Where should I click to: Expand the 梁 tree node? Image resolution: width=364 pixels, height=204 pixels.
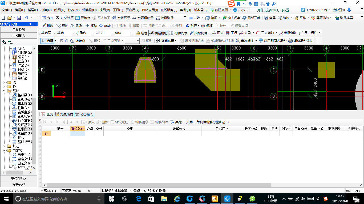4,82
